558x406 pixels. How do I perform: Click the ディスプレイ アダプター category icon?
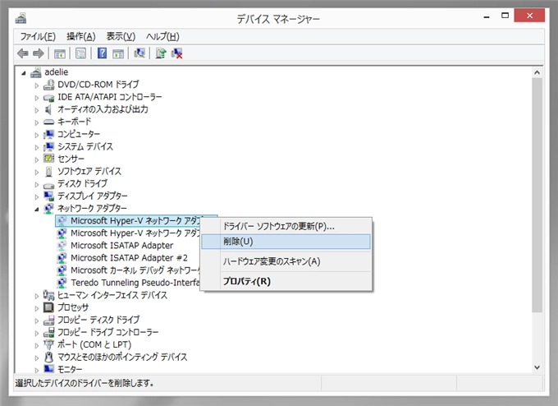tap(48, 196)
